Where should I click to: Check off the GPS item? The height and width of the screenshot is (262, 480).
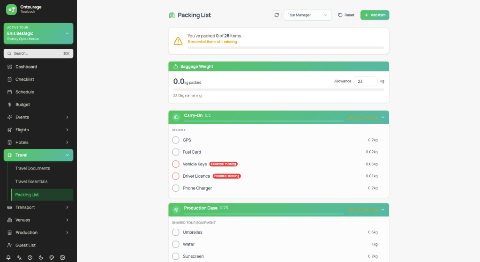176,140
